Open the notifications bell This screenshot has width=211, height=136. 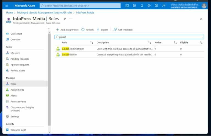click(142, 6)
